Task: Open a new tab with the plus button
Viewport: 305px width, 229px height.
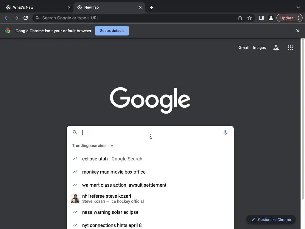Action: click(152, 7)
